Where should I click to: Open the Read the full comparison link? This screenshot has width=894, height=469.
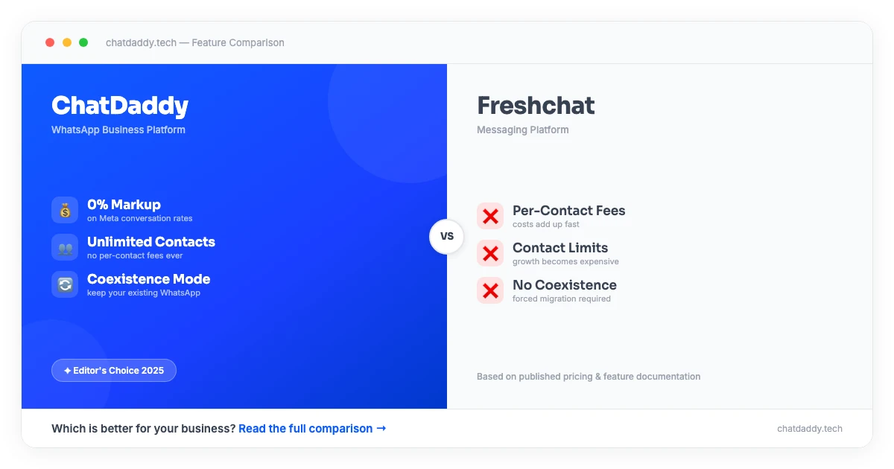click(312, 428)
